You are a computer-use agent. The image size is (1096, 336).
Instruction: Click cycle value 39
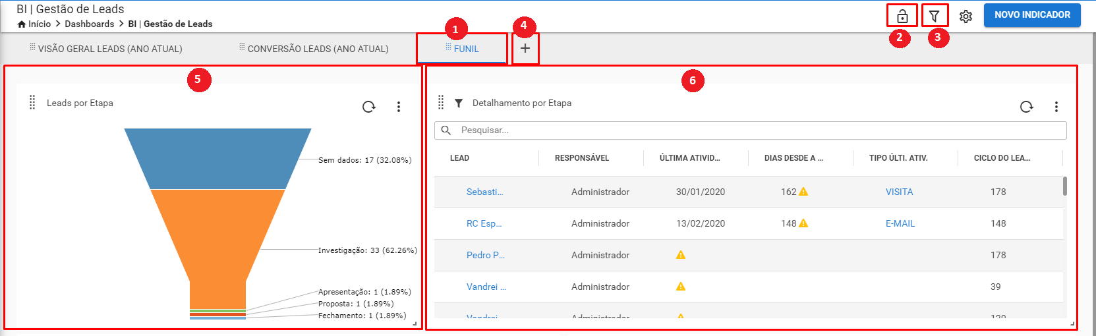pos(996,287)
